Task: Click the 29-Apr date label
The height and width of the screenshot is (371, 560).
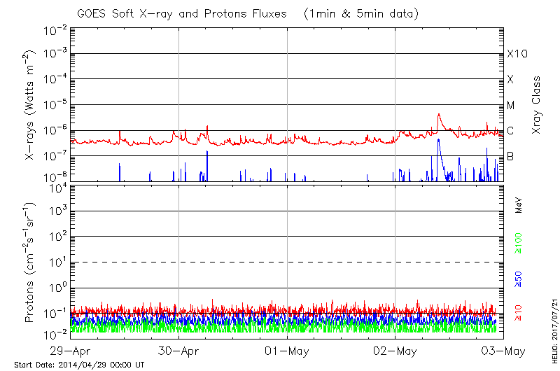Action: point(71,350)
